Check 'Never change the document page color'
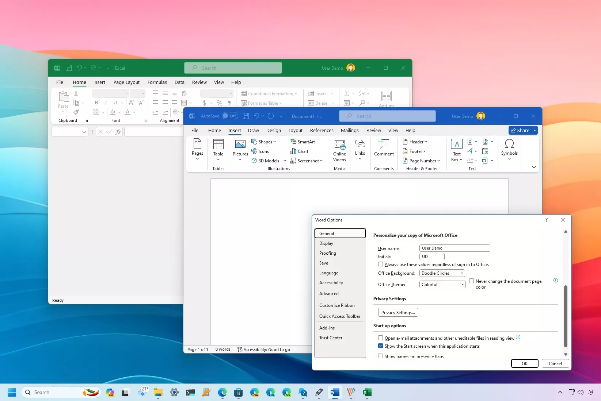 (x=472, y=281)
